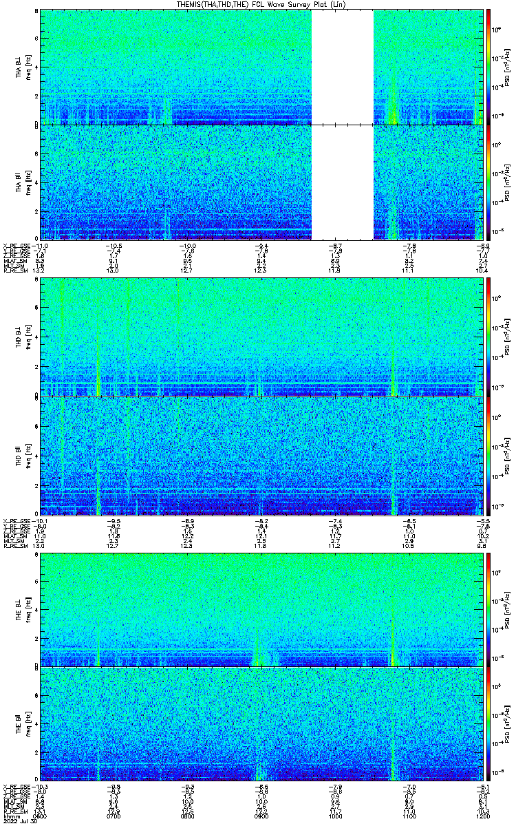Viewport: 516px width, 826px height.
Task: Click the PSD units label of THE B-parallel colorbar
Action: (507, 726)
